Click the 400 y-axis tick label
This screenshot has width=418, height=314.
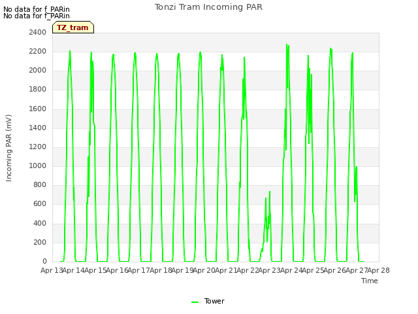click(x=40, y=223)
